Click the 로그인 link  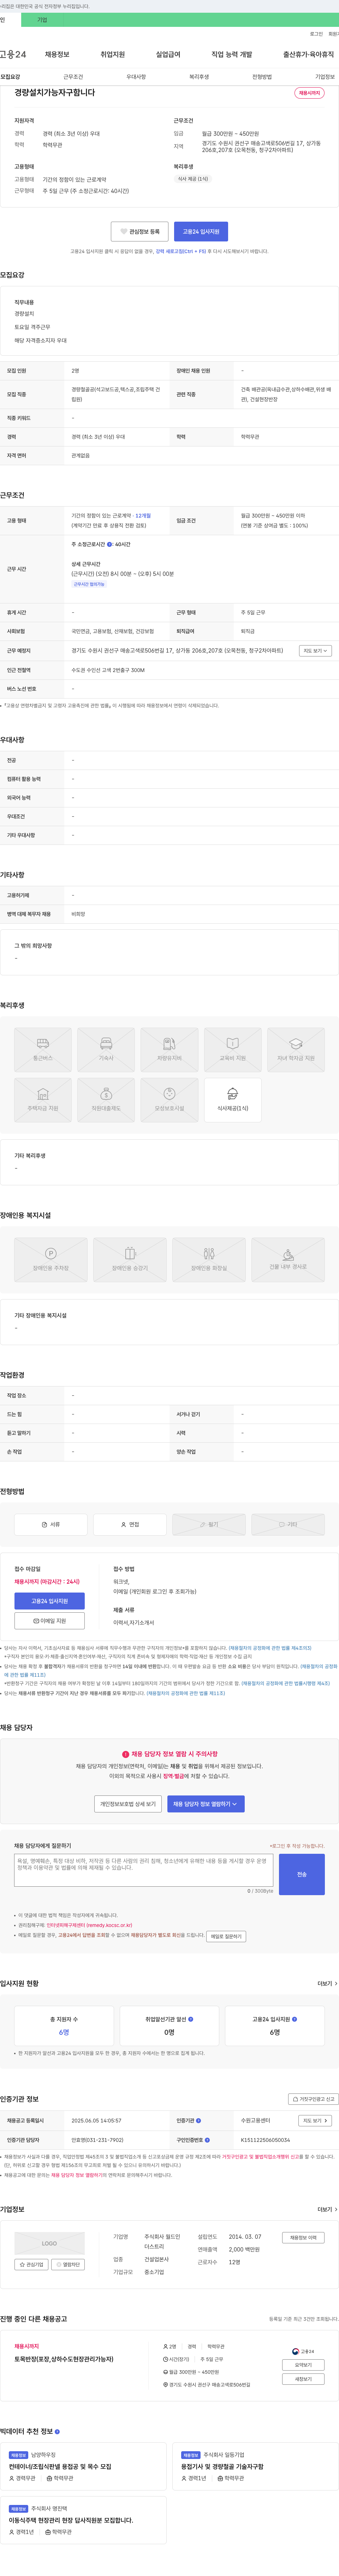pyautogui.click(x=316, y=34)
